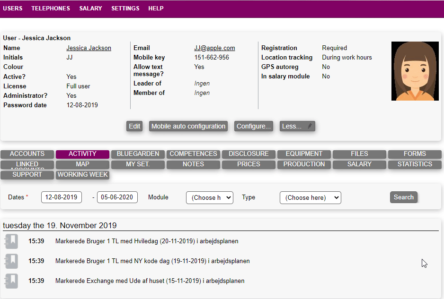Select the Equipment tab
Image resolution: width=444 pixels, height=299 pixels.
[x=304, y=154]
